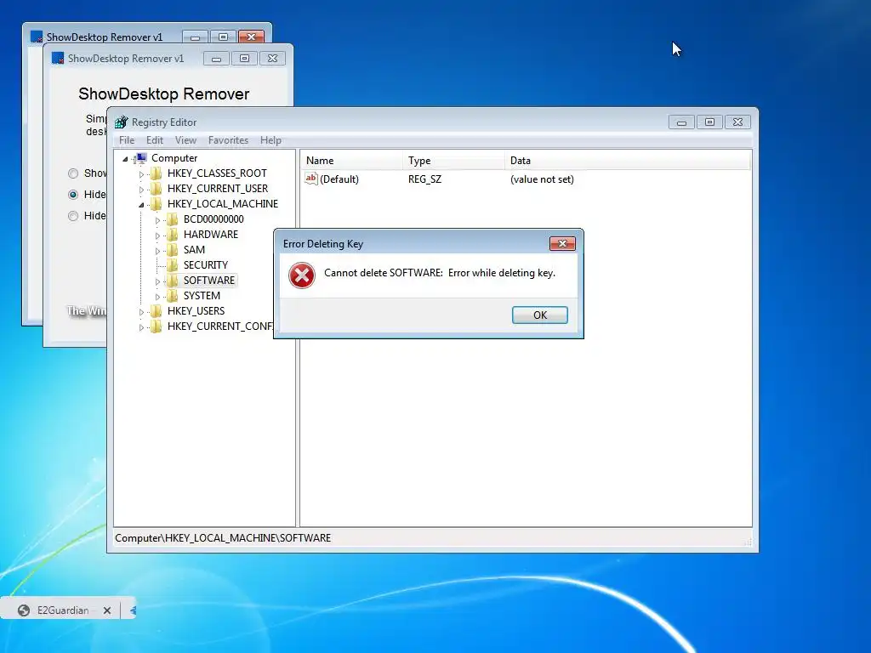
Task: Collapse the Computer tree node
Action: (x=126, y=159)
